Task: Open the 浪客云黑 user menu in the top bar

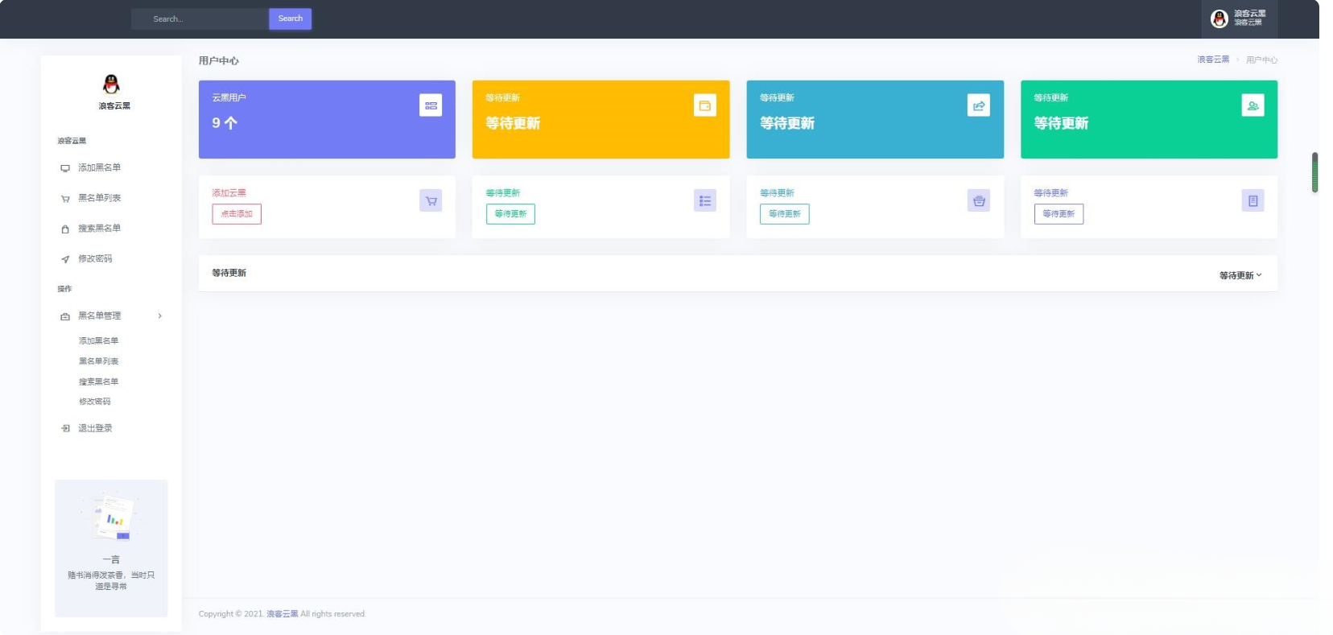Action: coord(1240,19)
